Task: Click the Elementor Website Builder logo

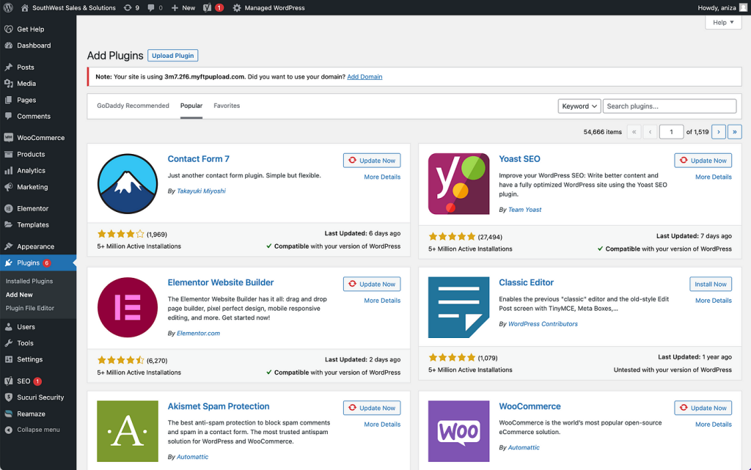Action: coord(128,306)
